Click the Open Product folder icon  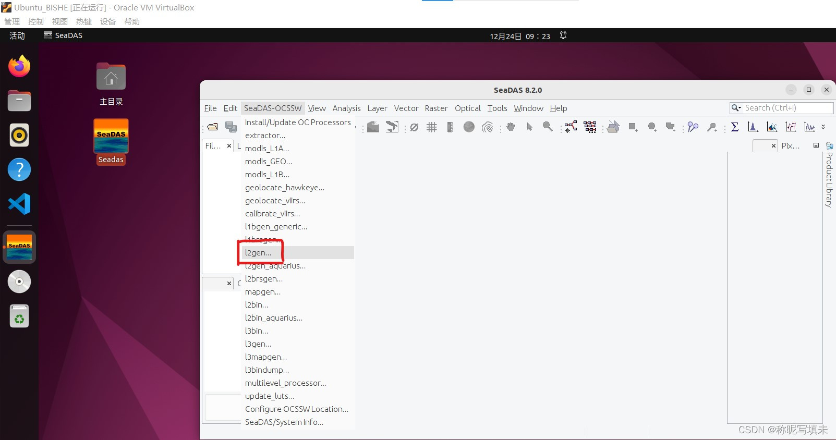[x=213, y=127]
